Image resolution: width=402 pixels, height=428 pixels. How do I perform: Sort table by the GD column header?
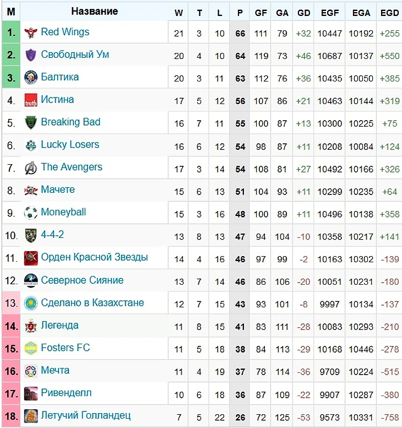303,13
